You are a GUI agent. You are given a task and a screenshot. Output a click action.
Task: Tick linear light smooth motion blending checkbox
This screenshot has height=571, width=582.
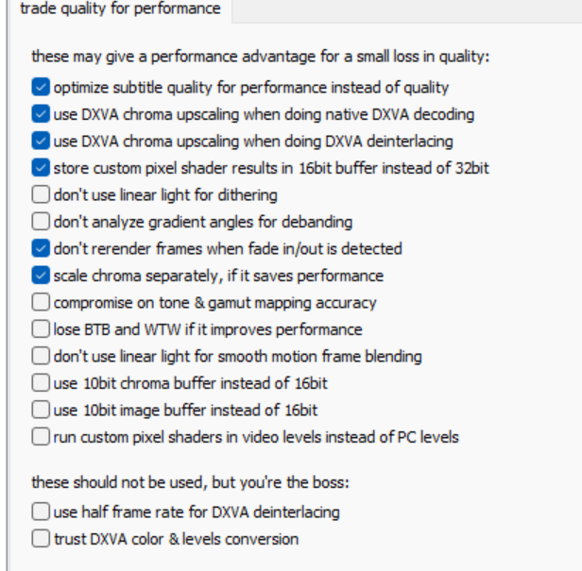41,357
